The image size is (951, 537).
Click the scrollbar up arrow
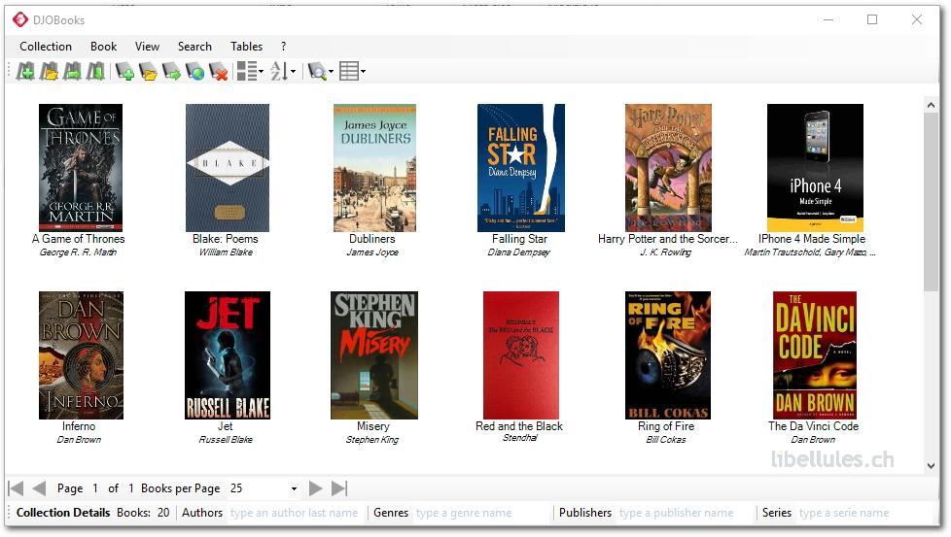point(931,105)
